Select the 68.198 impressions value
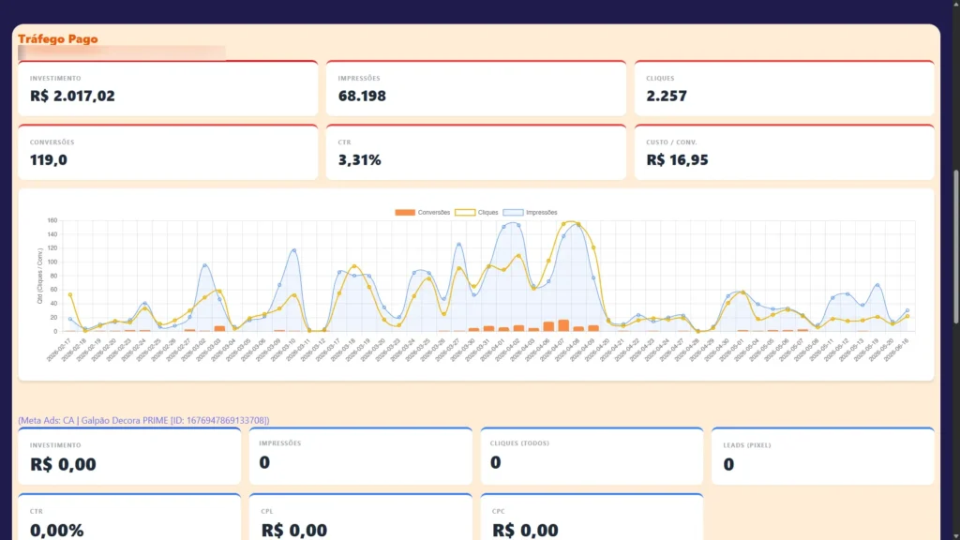This screenshot has width=960, height=540. pos(362,96)
